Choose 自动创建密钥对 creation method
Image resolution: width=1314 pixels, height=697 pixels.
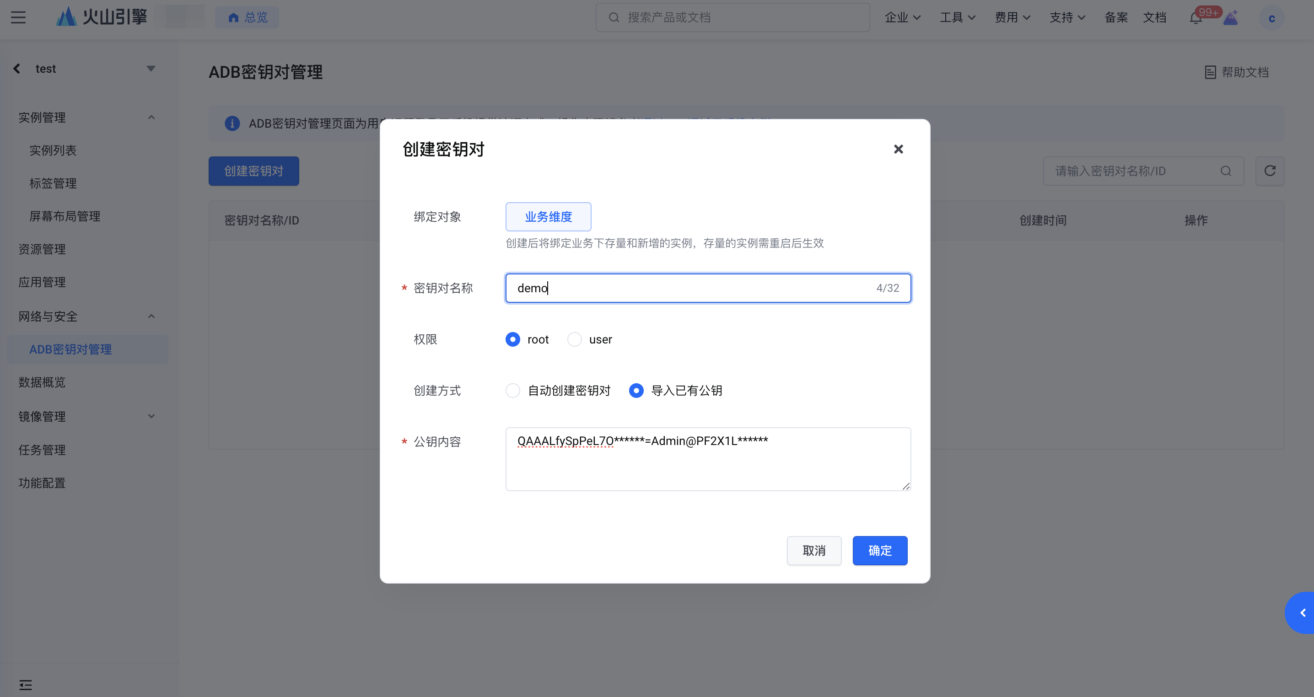[512, 391]
